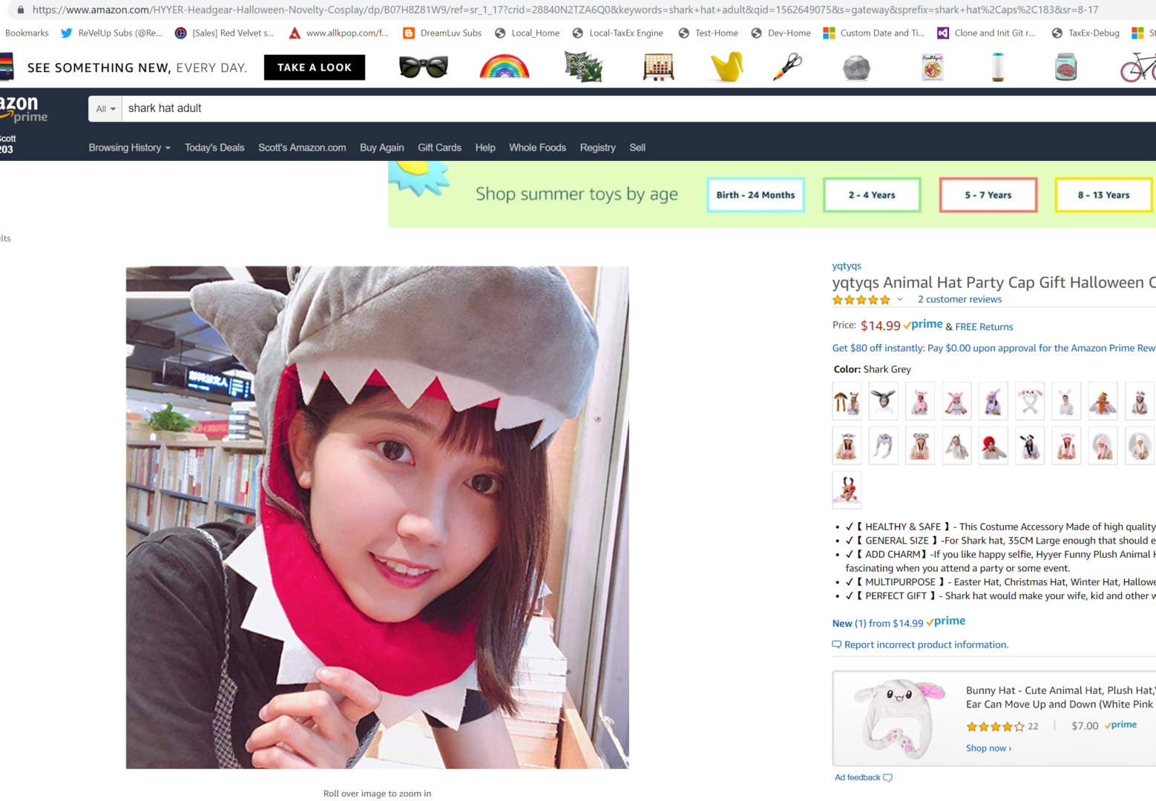Image resolution: width=1156 pixels, height=801 pixels.
Task: Click the TAKE A LOOK button
Action: (x=315, y=67)
